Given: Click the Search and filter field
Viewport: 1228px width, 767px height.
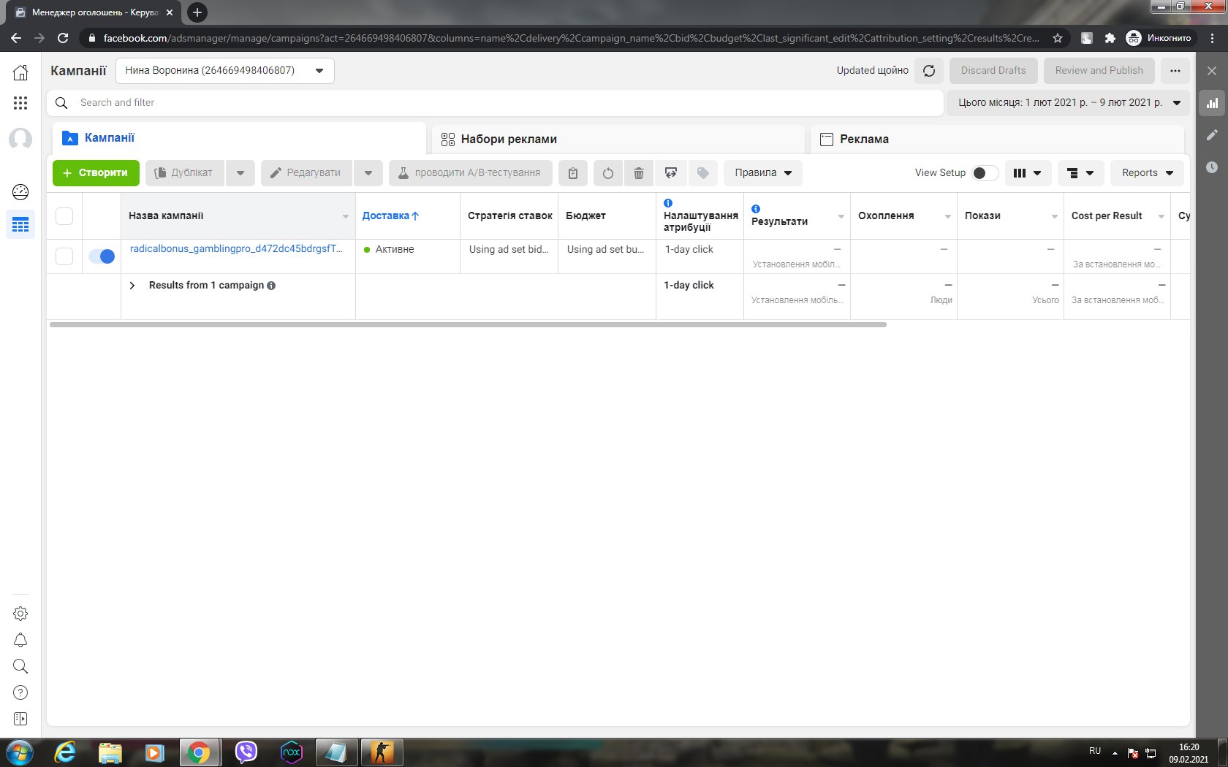Looking at the screenshot, I should pos(495,103).
